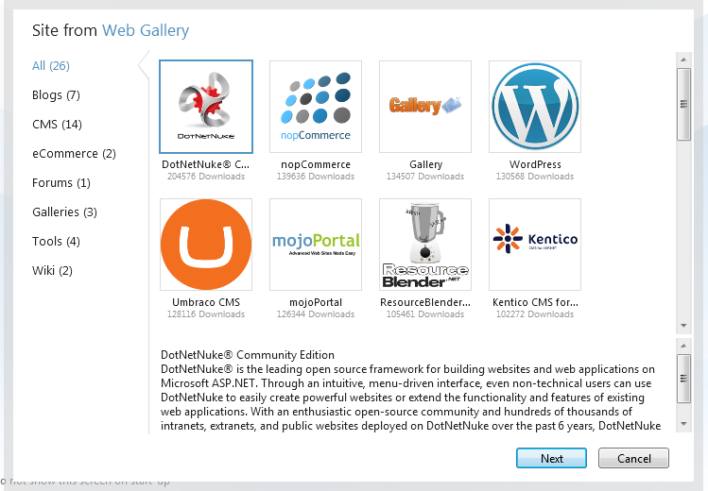Click the 'ResourceBlender...' name label

(x=425, y=302)
